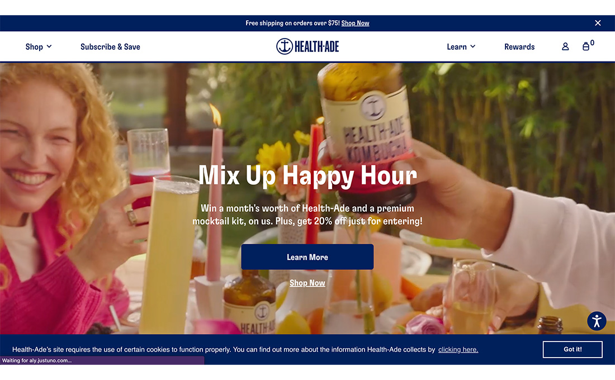Click the cart item count badge
Image resolution: width=615 pixels, height=380 pixels.
[592, 42]
